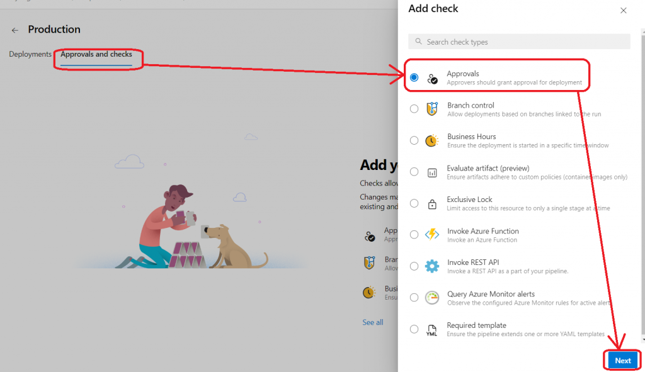Click the 'Approvals' check title text
This screenshot has height=372, width=645.
tap(463, 74)
